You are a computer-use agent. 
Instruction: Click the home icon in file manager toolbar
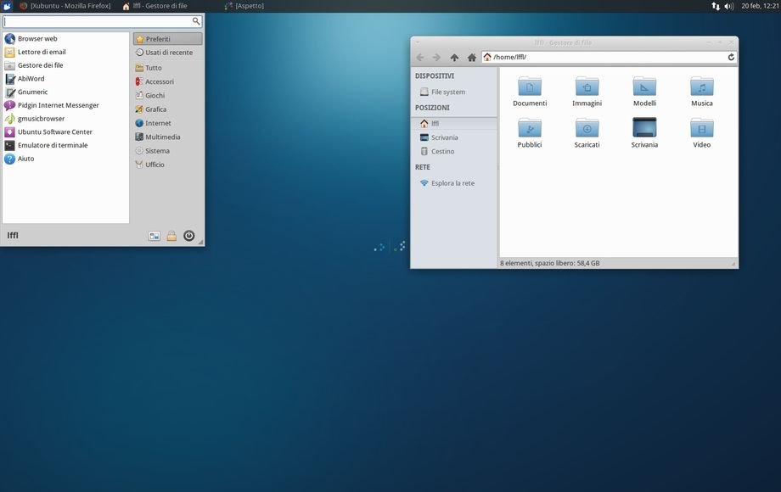[x=471, y=58]
